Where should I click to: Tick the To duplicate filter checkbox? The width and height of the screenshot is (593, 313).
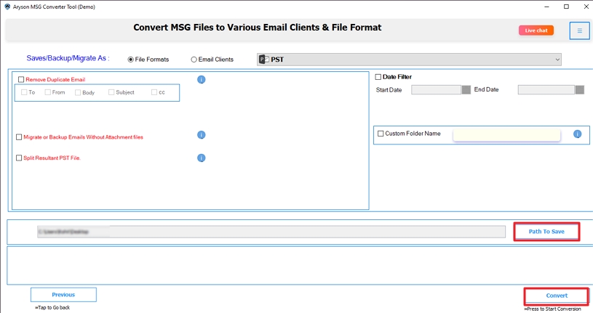click(x=24, y=92)
